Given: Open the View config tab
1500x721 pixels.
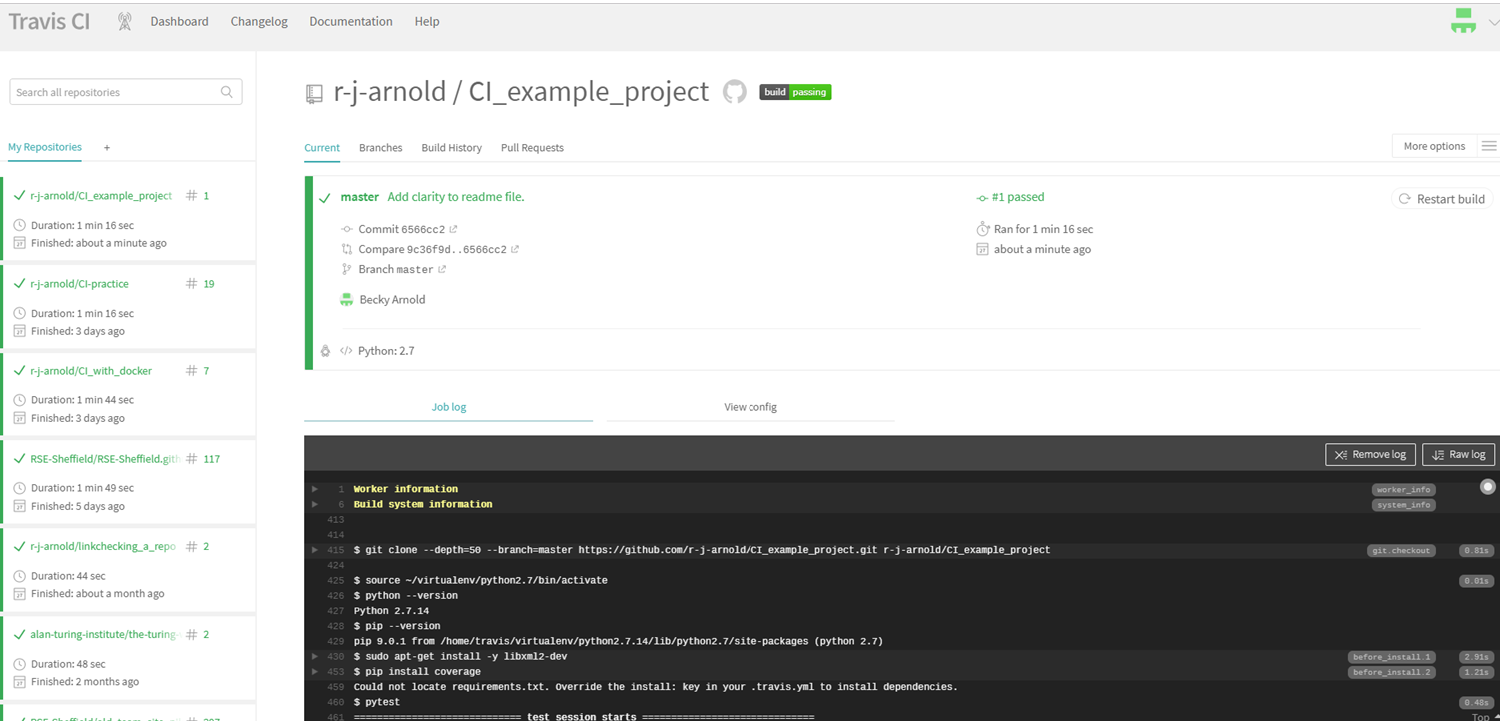Looking at the screenshot, I should [x=750, y=407].
